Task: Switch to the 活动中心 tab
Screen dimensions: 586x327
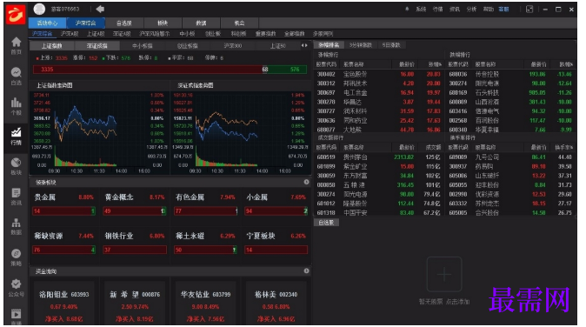Action: point(48,23)
